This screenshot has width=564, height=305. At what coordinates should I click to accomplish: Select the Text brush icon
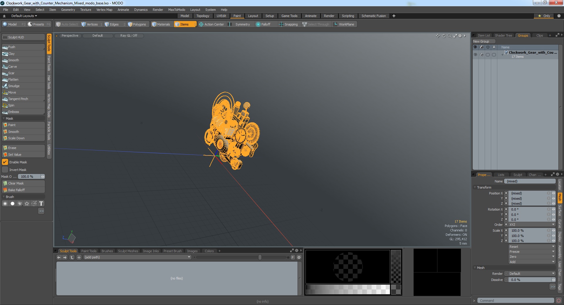[x=41, y=204]
